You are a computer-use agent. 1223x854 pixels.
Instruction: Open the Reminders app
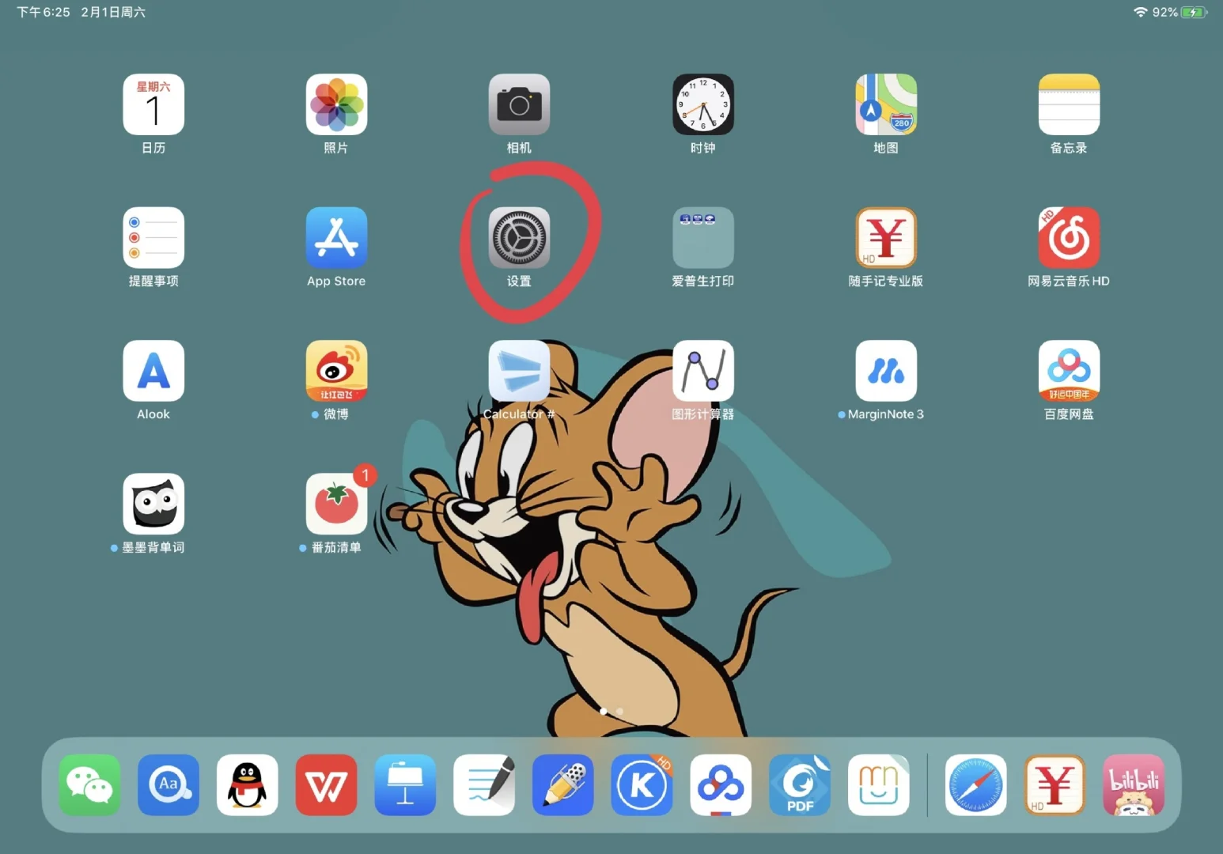pyautogui.click(x=153, y=238)
